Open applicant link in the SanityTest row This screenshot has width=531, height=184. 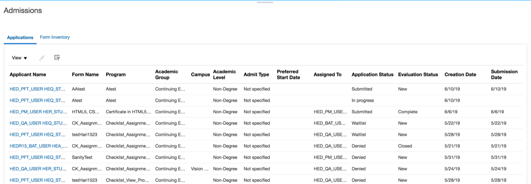[38, 157]
